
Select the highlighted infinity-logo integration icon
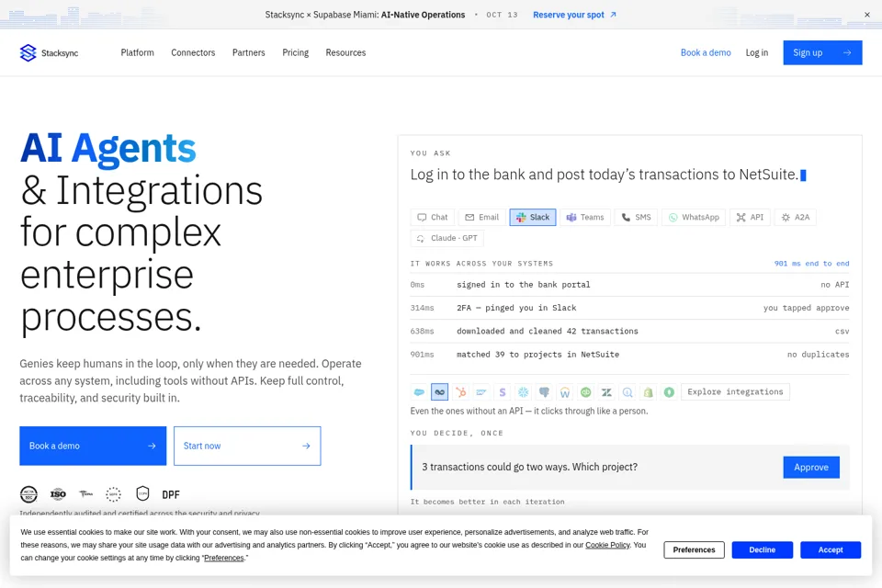click(x=439, y=391)
